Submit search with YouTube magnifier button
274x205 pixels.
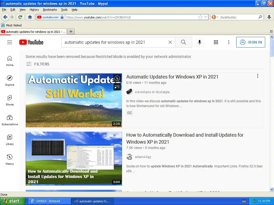[x=184, y=42]
